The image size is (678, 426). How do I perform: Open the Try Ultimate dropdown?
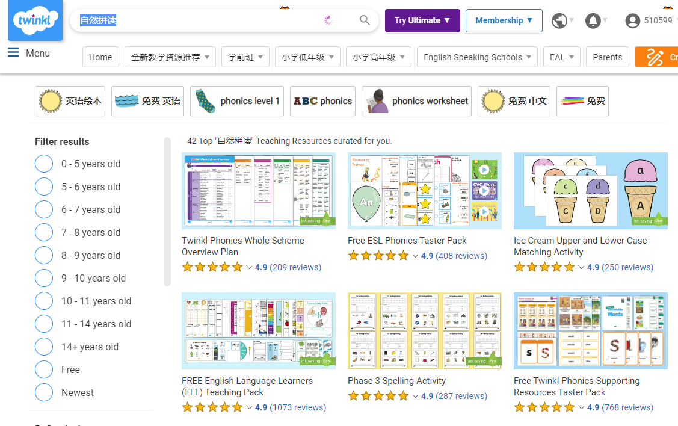click(422, 21)
